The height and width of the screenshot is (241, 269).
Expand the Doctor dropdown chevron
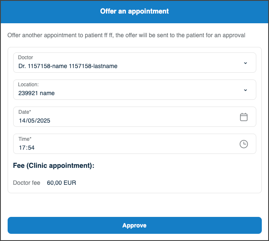click(x=245, y=63)
